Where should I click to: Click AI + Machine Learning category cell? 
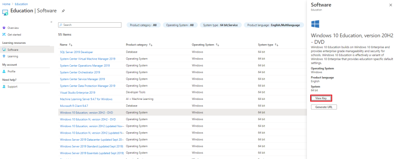click(139, 99)
